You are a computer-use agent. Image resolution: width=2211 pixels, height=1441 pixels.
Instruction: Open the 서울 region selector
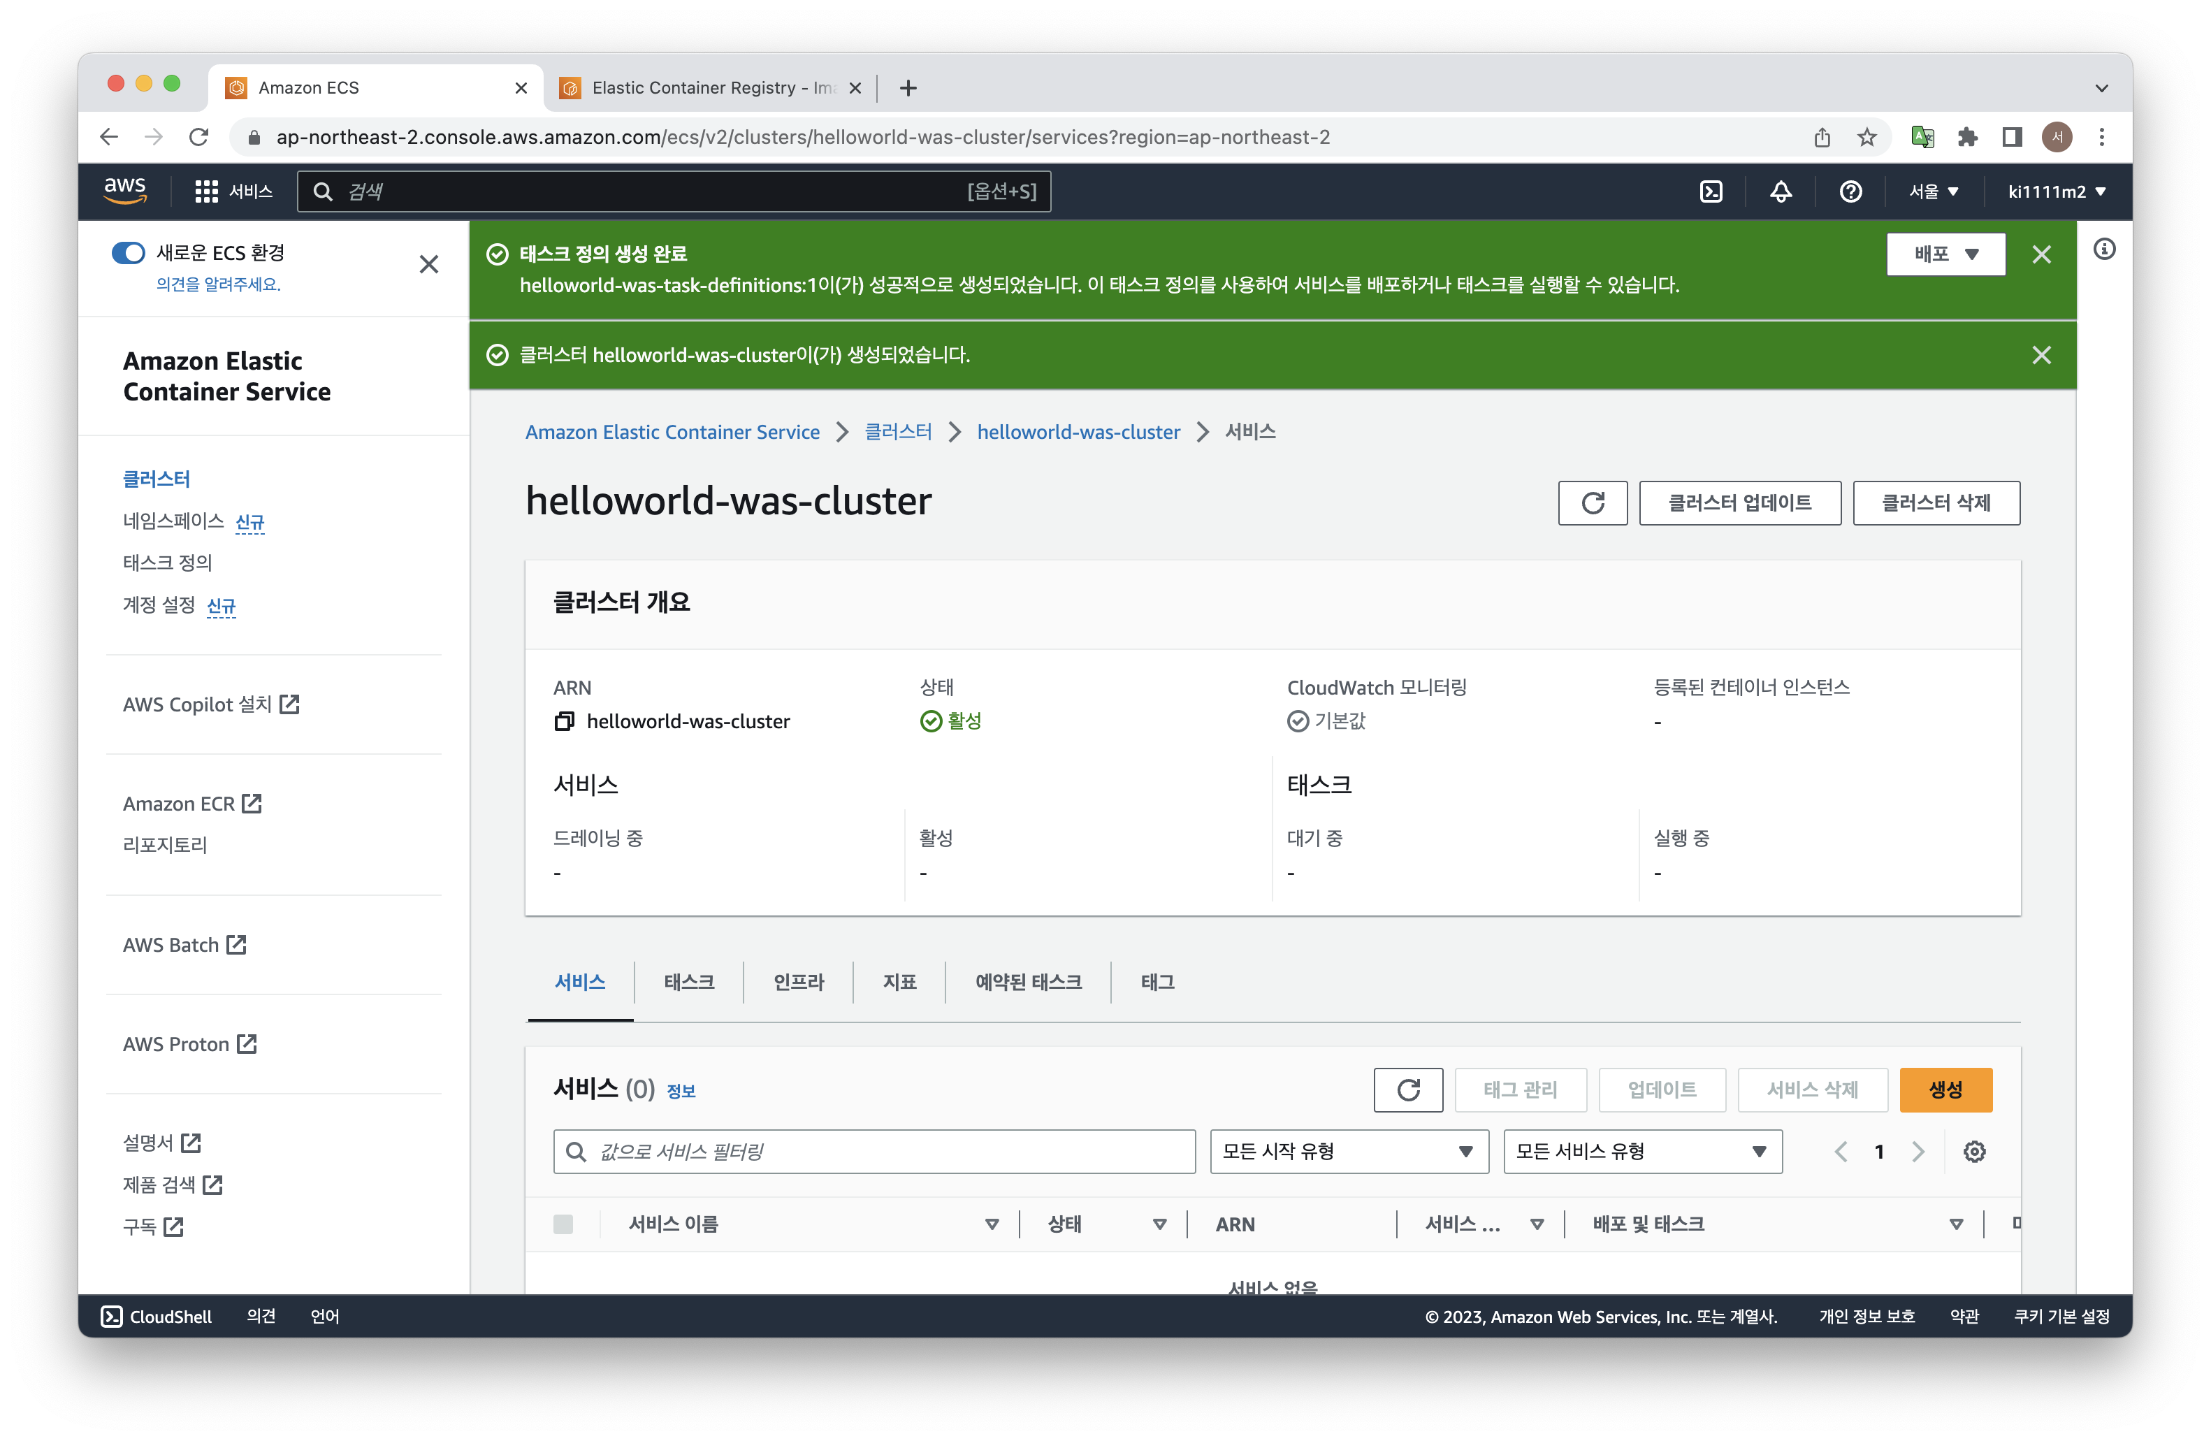1934,191
